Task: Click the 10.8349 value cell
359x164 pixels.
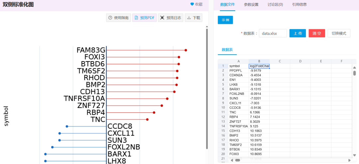Action: (x=259, y=149)
